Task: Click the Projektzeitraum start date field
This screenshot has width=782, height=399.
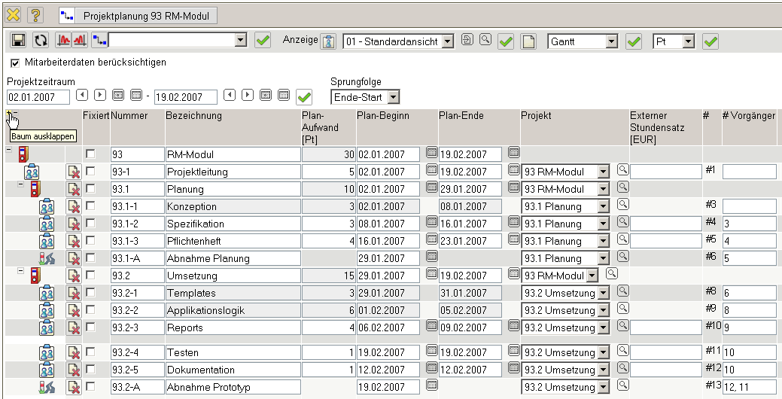Action: pyautogui.click(x=38, y=97)
